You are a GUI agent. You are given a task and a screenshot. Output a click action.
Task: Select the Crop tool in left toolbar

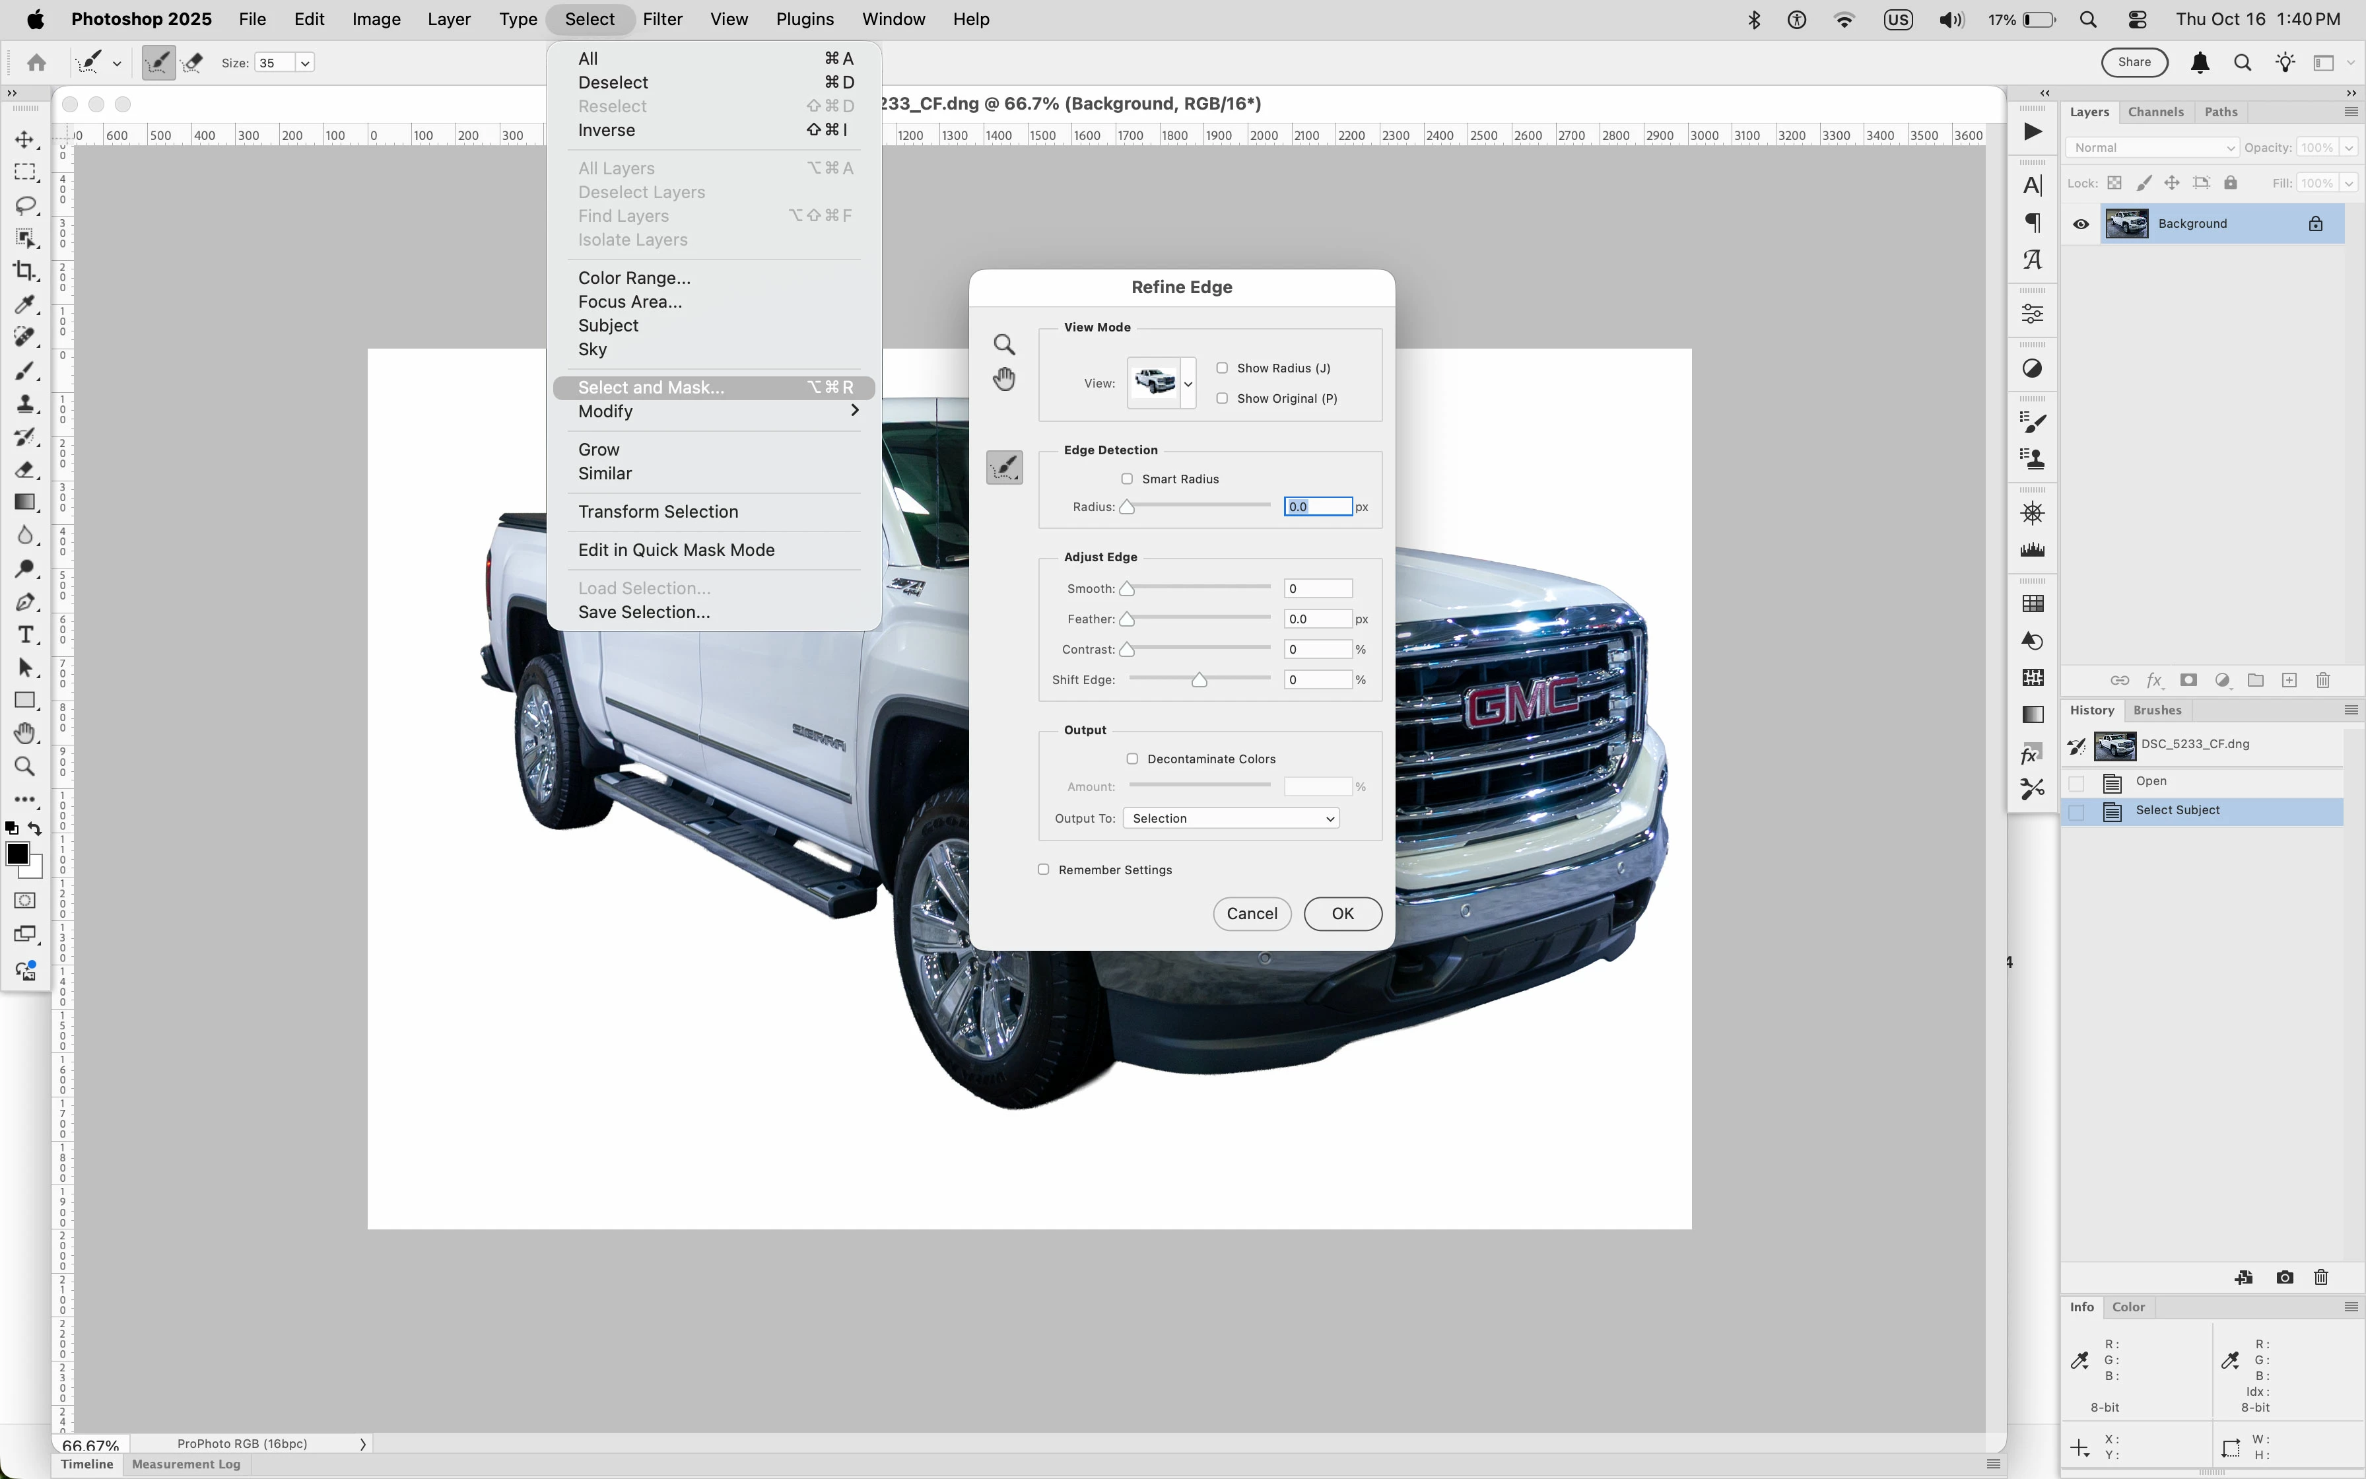click(x=26, y=271)
